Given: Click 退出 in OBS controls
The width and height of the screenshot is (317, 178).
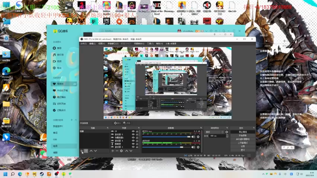Looking at the screenshot, I should click(243, 150).
